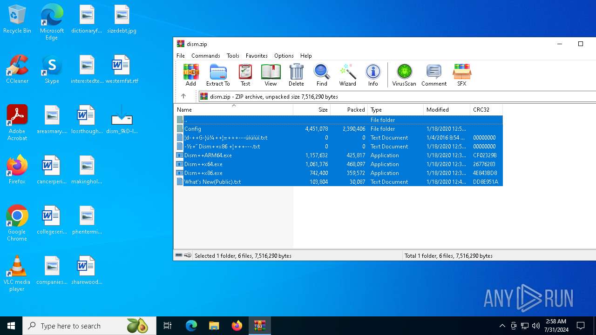Open taskbar clock showing 2:58 AM
Image resolution: width=596 pixels, height=335 pixels.
(556, 326)
